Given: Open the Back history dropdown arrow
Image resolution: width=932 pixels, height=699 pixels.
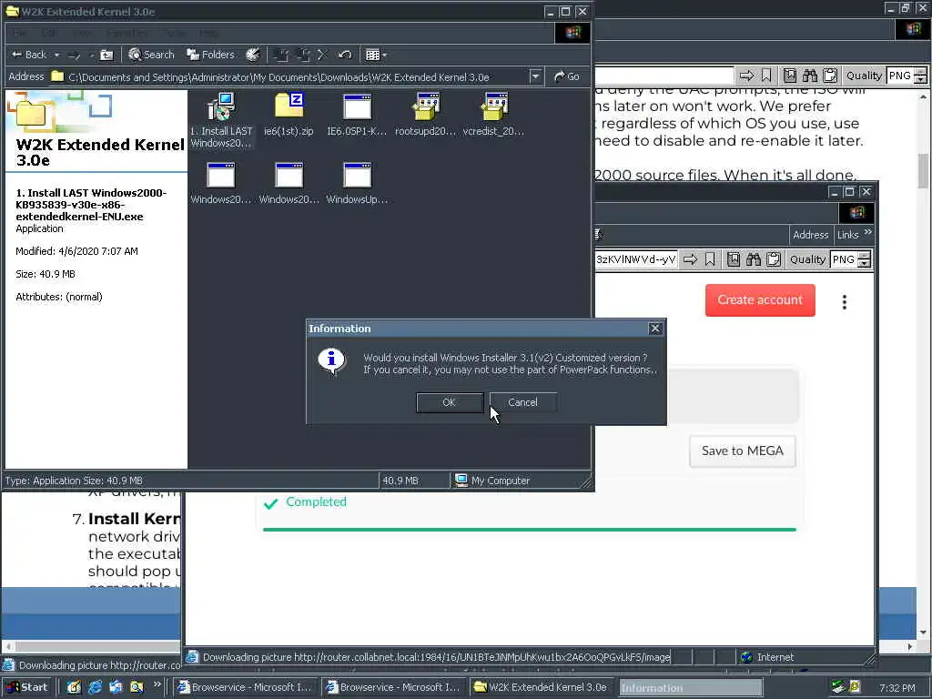Looking at the screenshot, I should 56,55.
